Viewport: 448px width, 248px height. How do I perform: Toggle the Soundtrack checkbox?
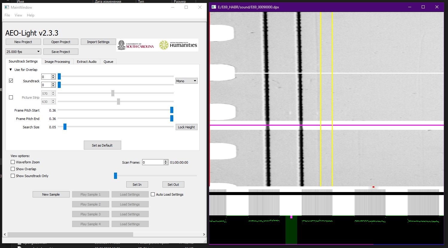coord(11,81)
